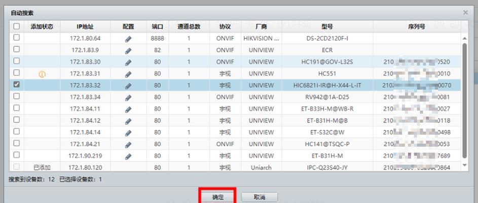The height and width of the screenshot is (203, 478).
Task: Click orange info icon for 172.1.83.31
Action: [x=42, y=74]
